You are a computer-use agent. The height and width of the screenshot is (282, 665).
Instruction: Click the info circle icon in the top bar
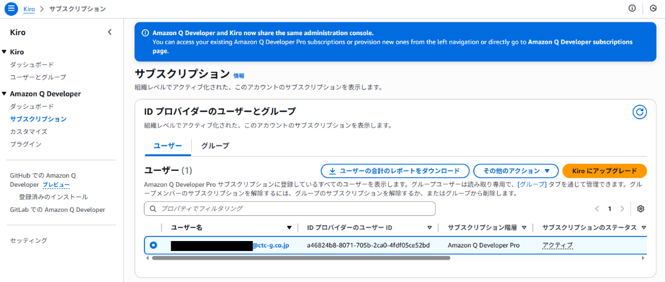pos(632,8)
